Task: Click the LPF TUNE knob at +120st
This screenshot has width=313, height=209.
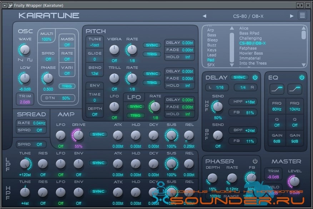Action: [25, 164]
